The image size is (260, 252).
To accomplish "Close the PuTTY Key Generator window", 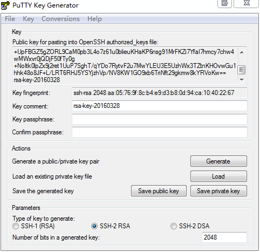I will coord(247,3).
